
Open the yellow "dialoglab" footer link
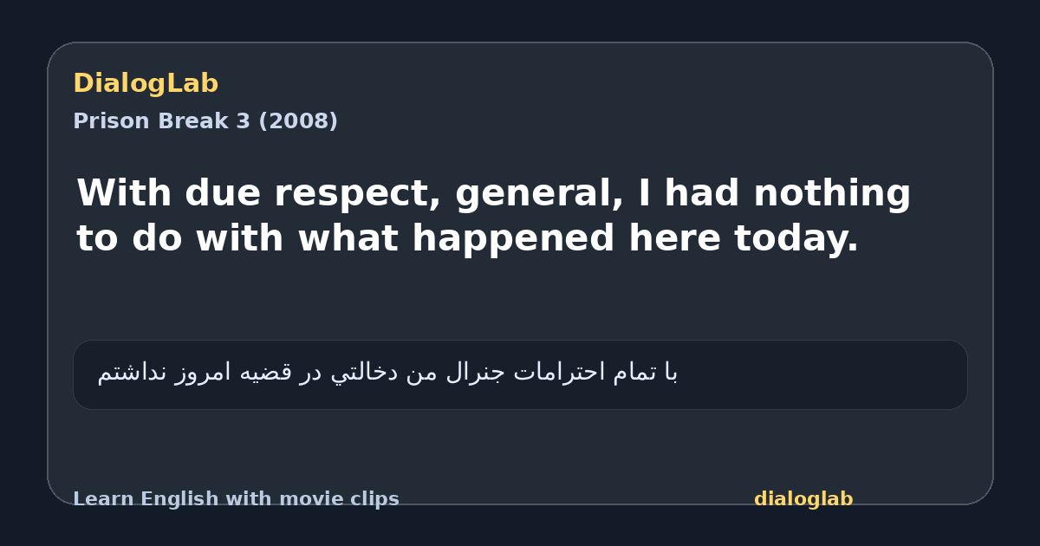point(803,499)
